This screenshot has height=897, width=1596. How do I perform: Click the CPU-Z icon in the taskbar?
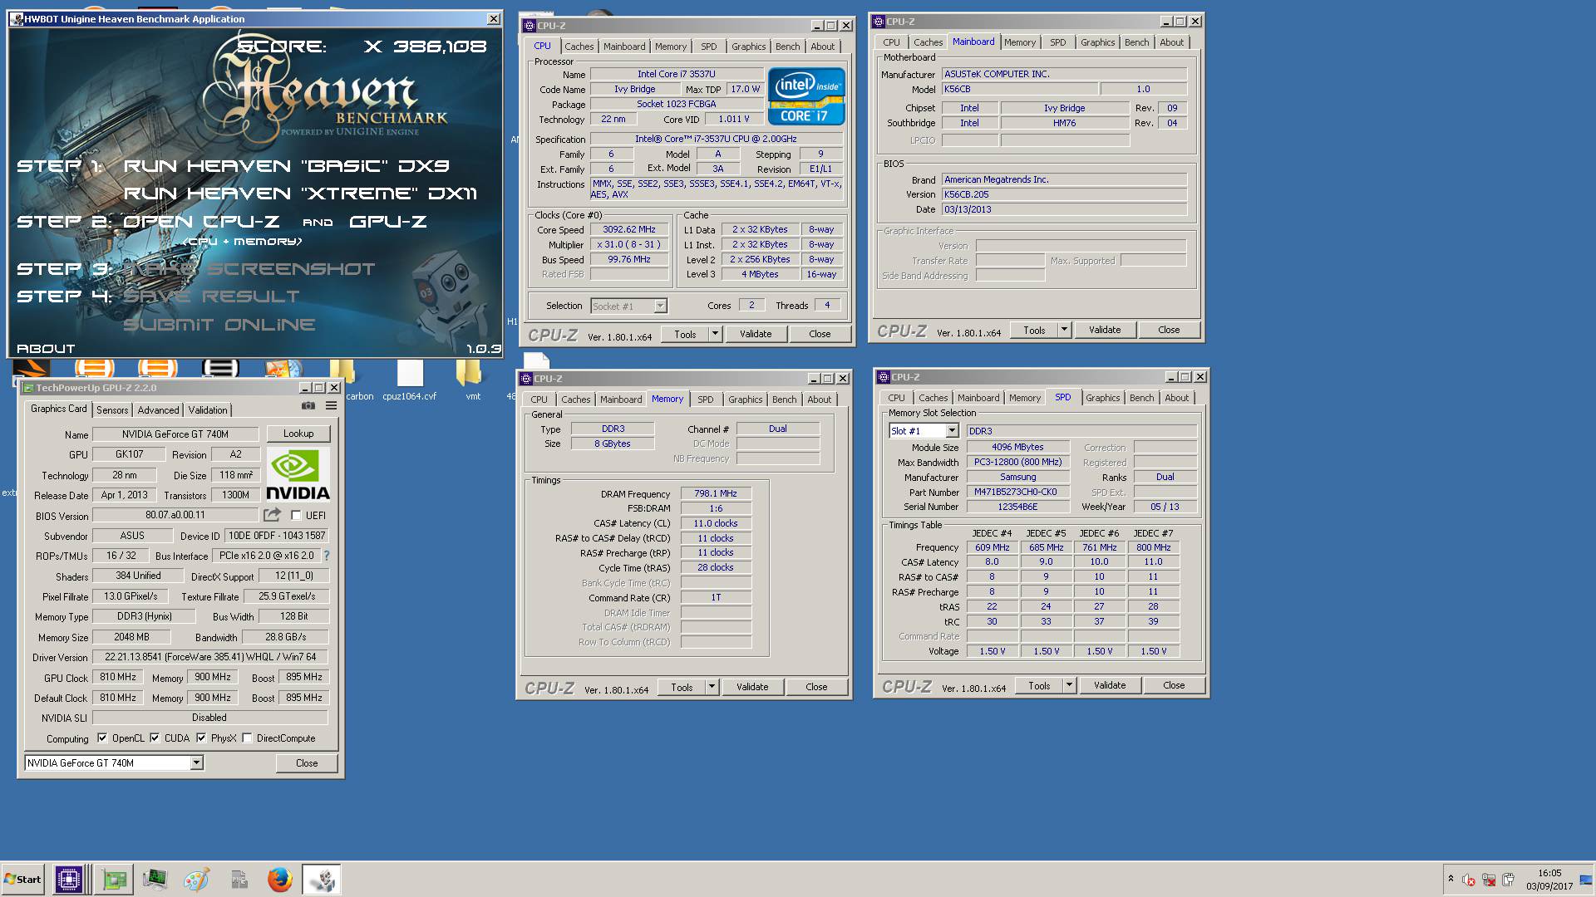[x=68, y=880]
